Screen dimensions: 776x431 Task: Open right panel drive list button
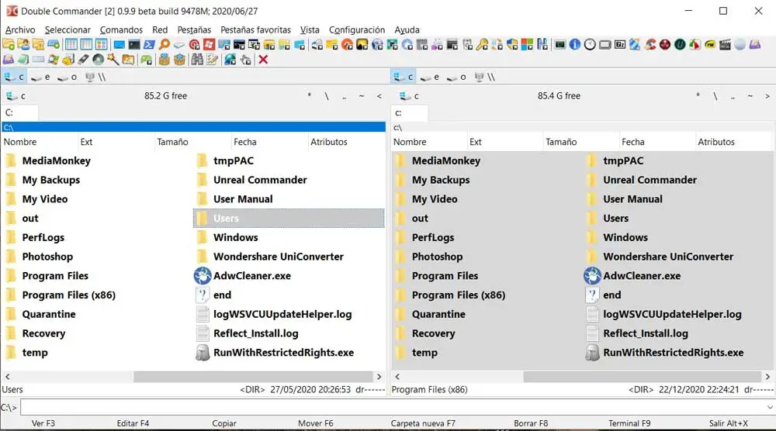point(409,96)
